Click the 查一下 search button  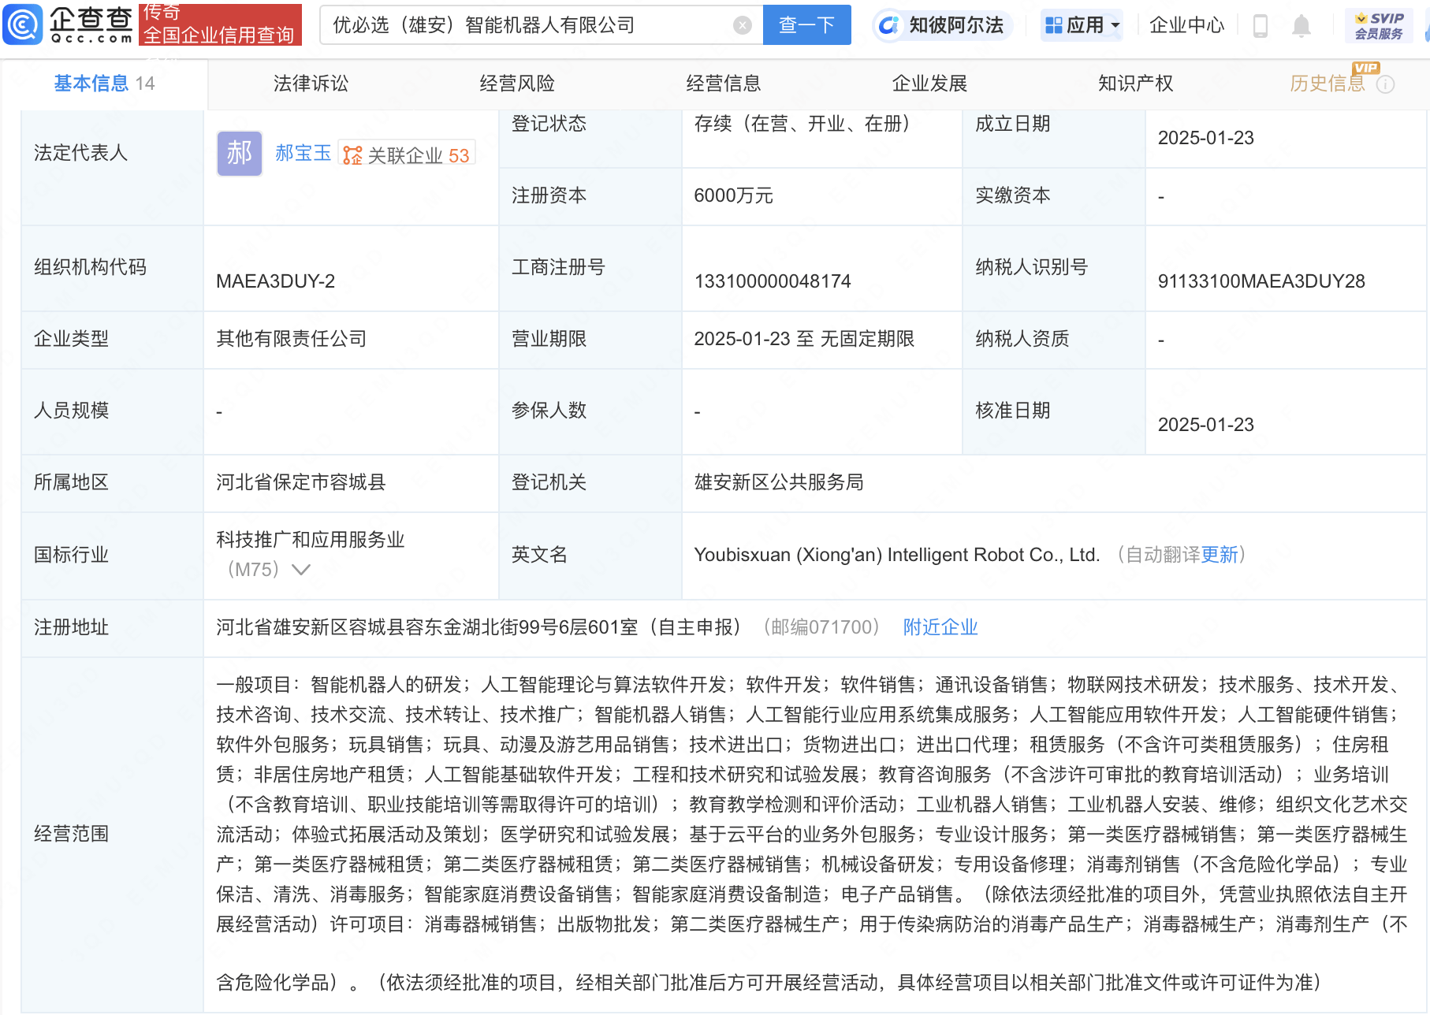click(x=806, y=24)
